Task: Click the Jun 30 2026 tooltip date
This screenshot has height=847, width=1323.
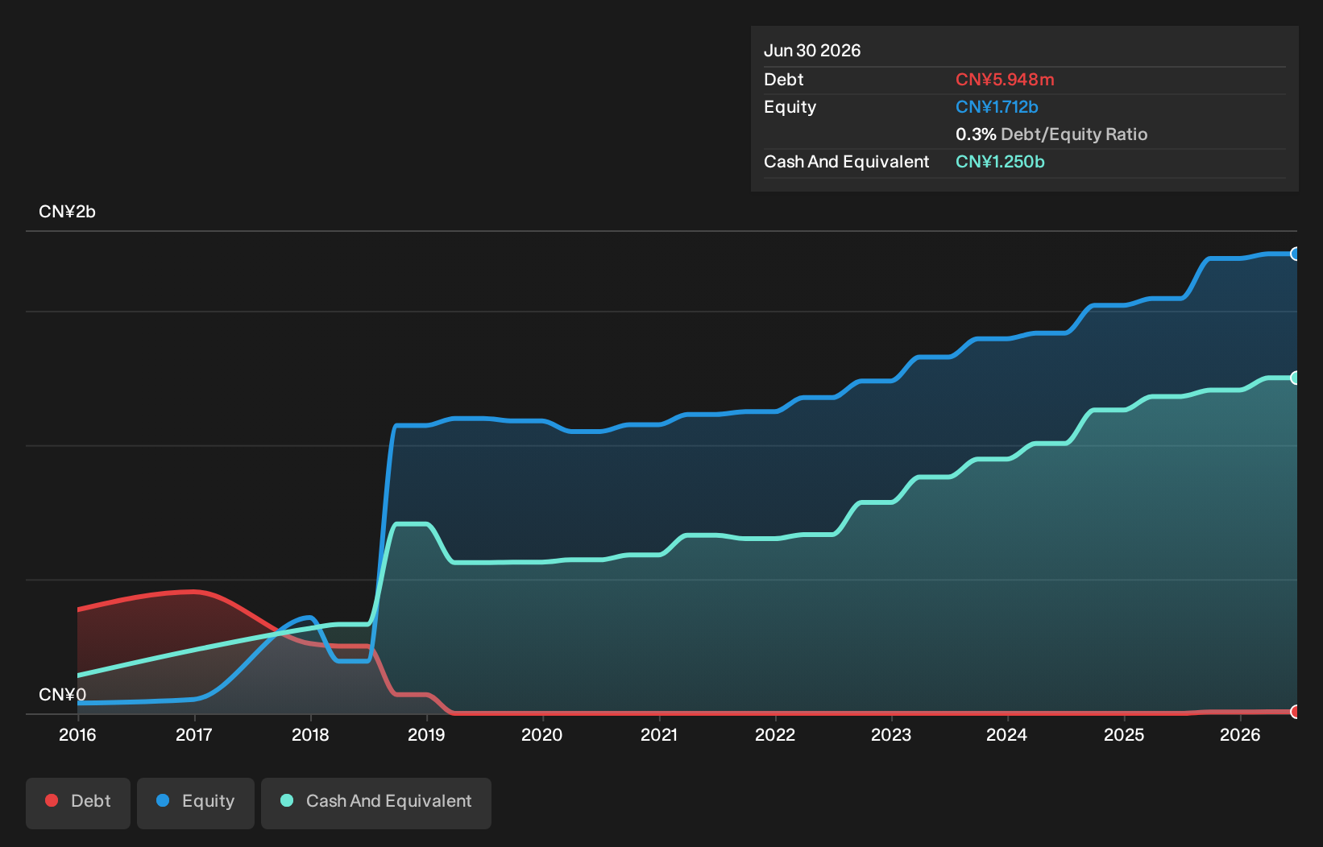Action: coord(812,51)
